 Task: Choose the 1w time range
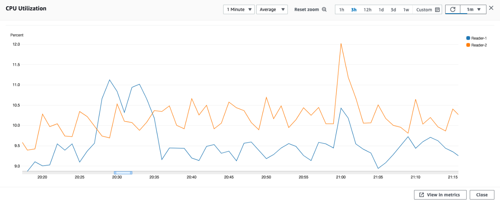click(406, 10)
